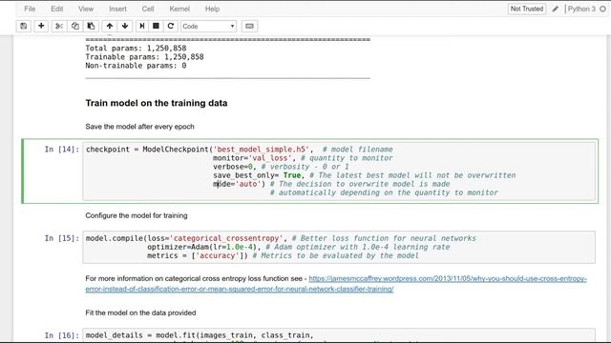611x343 pixels.
Task: Select 'Configure the model for training' text
Action: 137,215
